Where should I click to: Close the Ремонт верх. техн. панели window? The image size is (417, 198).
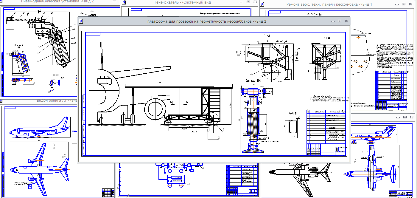pos(410,4)
